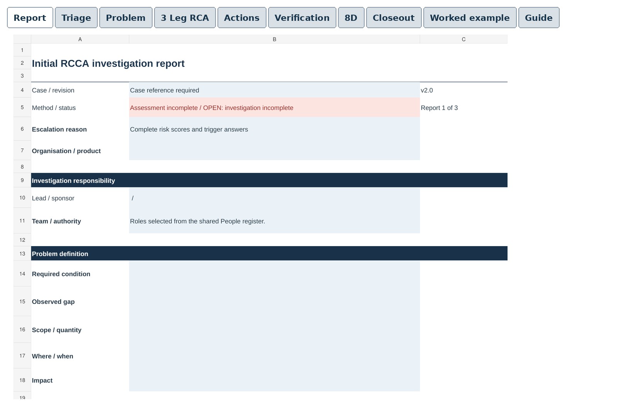Open the Closeout tab
This screenshot has height=405, width=618.
point(394,18)
